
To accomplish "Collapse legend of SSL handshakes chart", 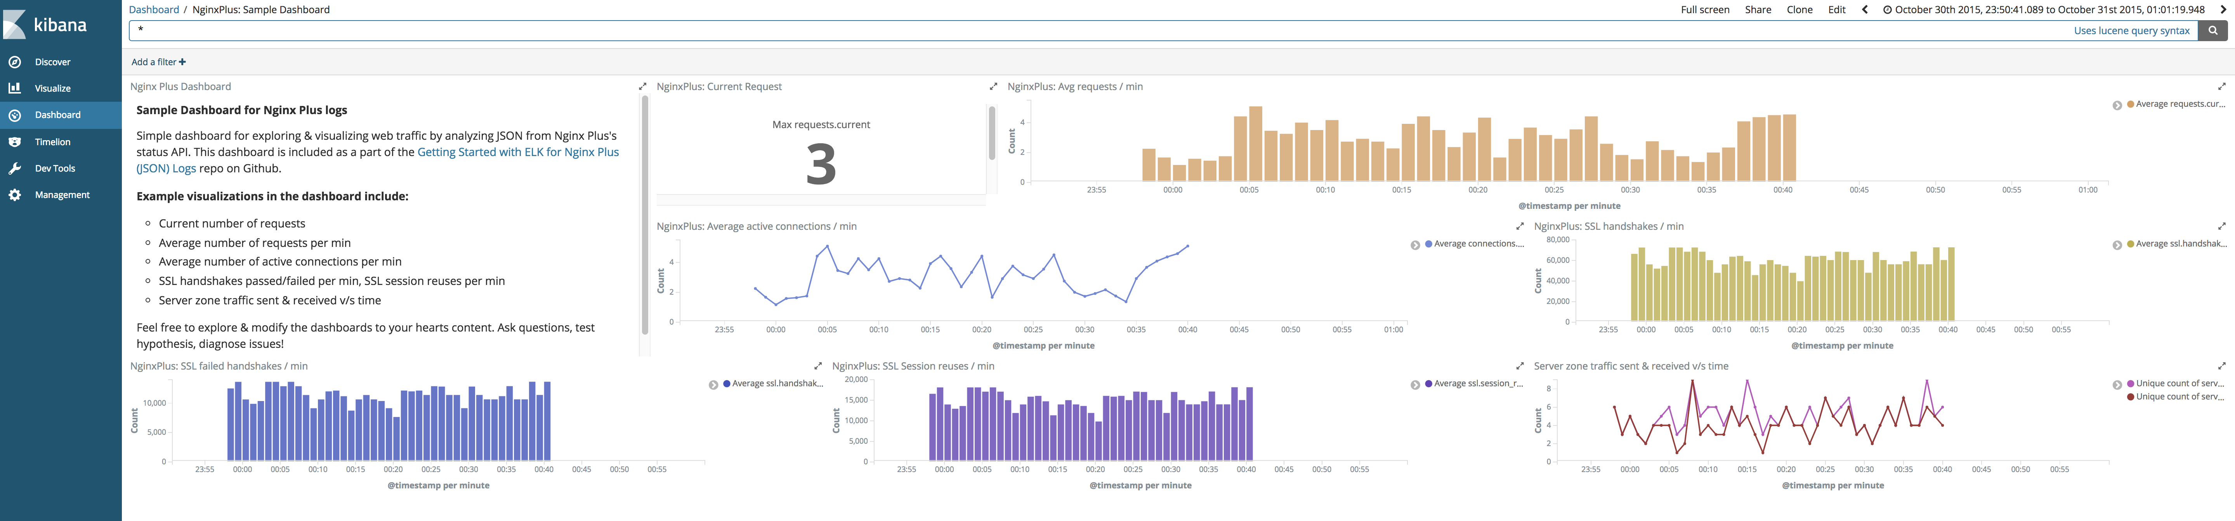I will [2117, 245].
